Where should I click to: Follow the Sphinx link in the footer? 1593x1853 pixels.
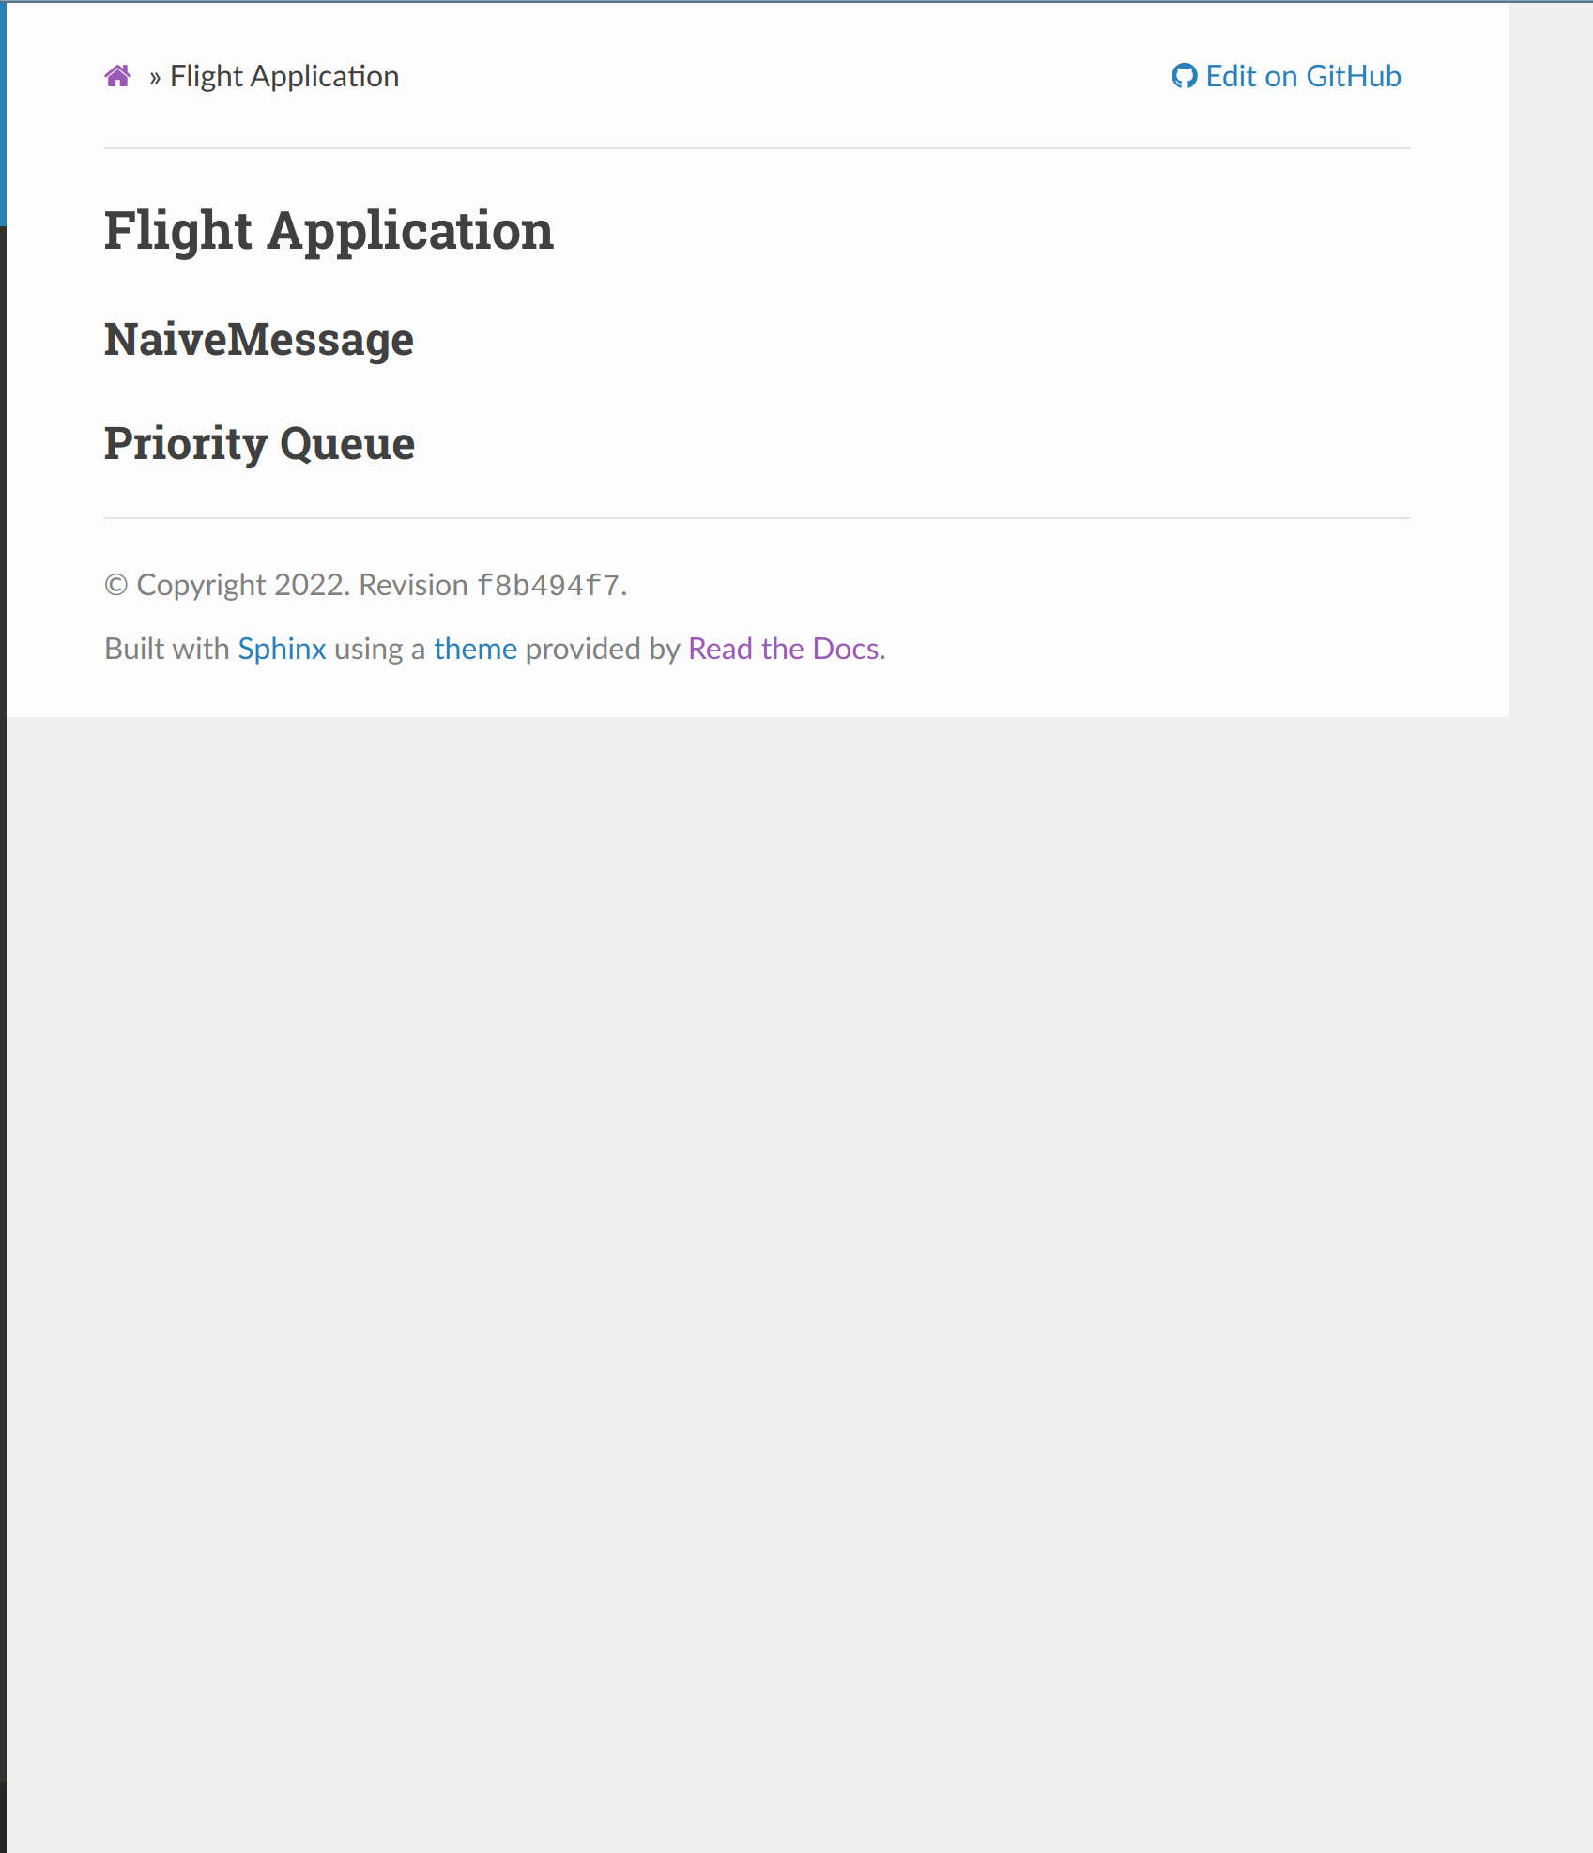pos(282,648)
